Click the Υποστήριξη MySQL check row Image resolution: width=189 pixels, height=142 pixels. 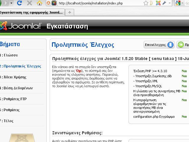point(148,86)
